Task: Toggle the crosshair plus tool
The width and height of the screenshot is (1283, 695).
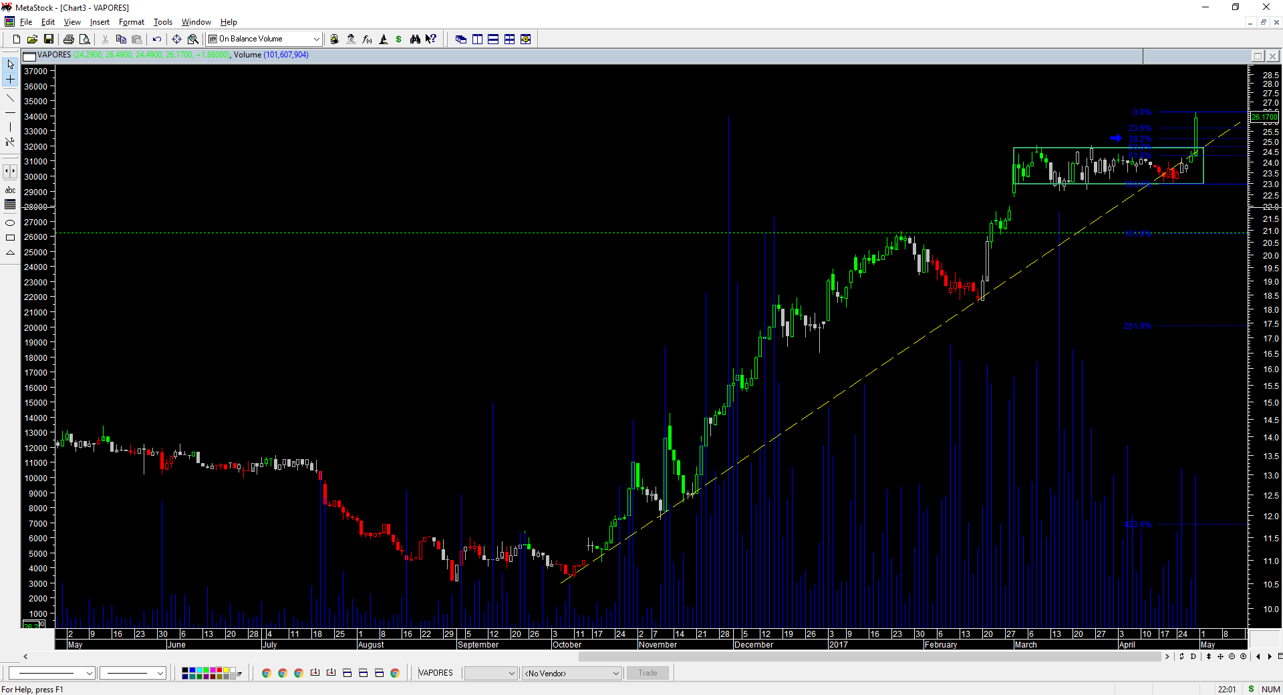Action: tap(10, 80)
